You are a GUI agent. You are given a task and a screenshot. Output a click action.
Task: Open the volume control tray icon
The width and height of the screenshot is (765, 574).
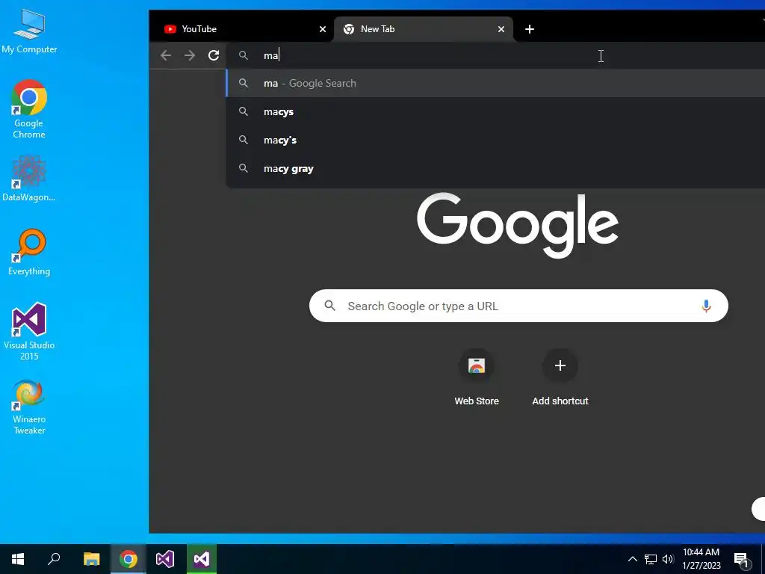(668, 559)
